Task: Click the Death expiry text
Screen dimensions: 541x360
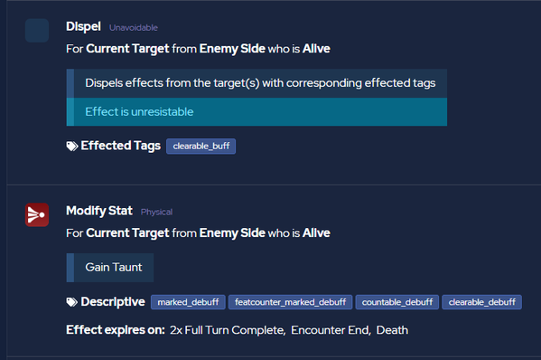Action: pyautogui.click(x=392, y=330)
